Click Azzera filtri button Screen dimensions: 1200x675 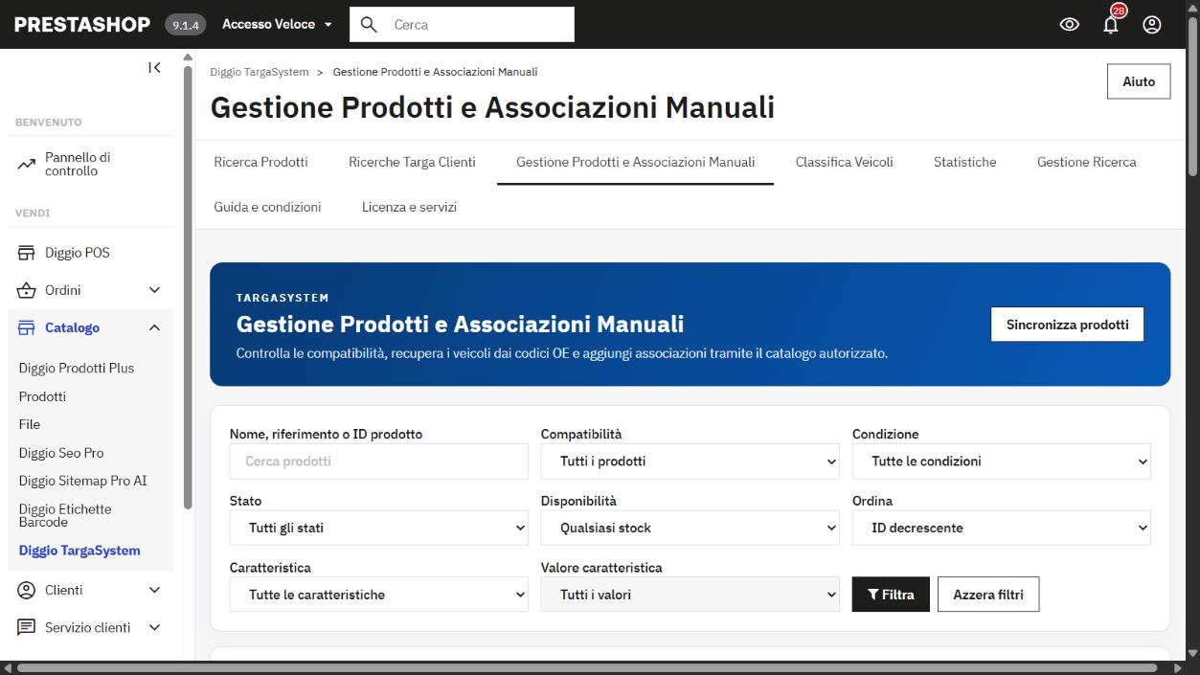click(988, 595)
